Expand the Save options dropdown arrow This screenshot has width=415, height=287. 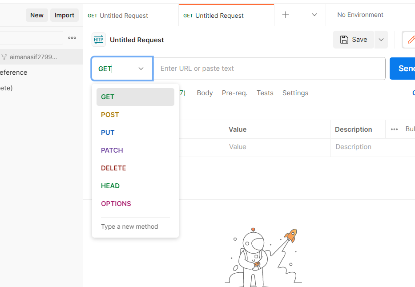(381, 40)
